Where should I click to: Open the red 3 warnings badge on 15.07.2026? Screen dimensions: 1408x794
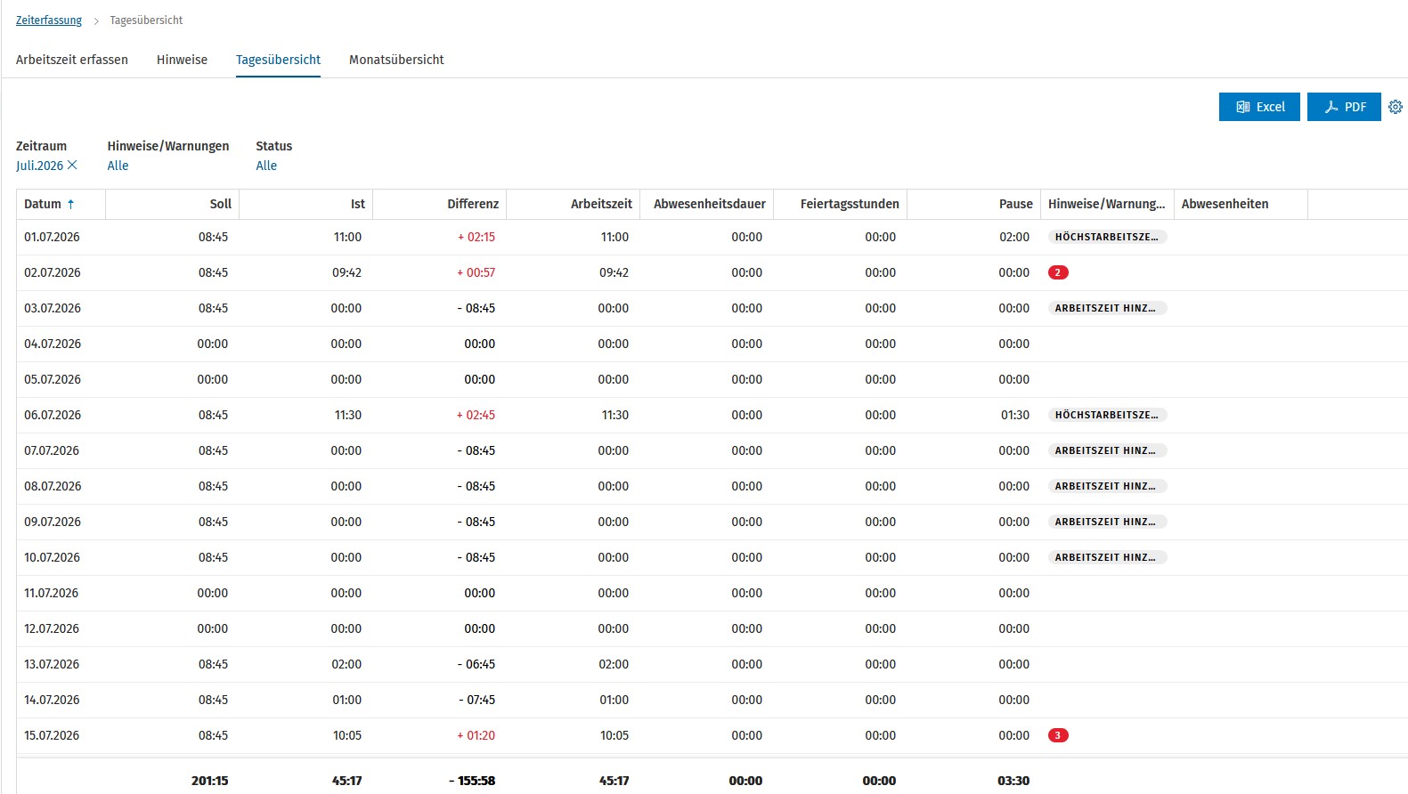[1058, 735]
